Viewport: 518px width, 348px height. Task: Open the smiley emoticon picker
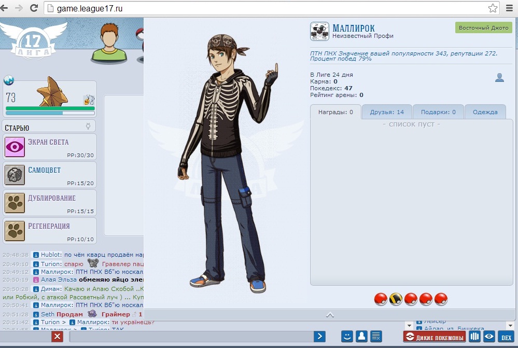(347, 337)
